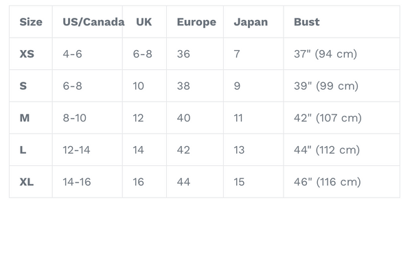Select the Europe column header

(196, 23)
